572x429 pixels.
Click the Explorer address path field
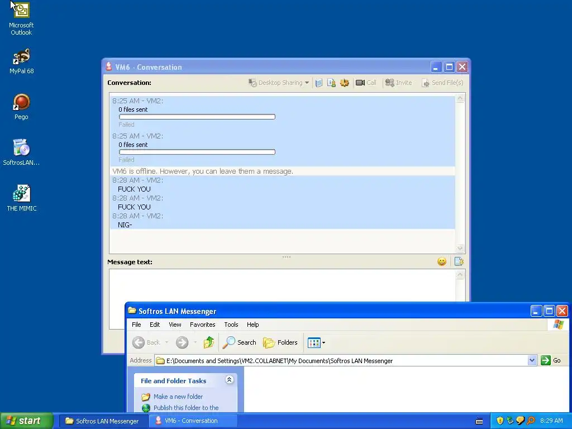click(x=341, y=361)
